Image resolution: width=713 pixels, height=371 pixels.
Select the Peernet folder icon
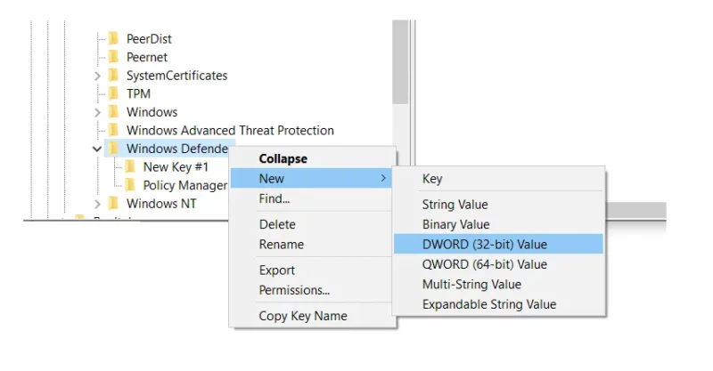[113, 57]
